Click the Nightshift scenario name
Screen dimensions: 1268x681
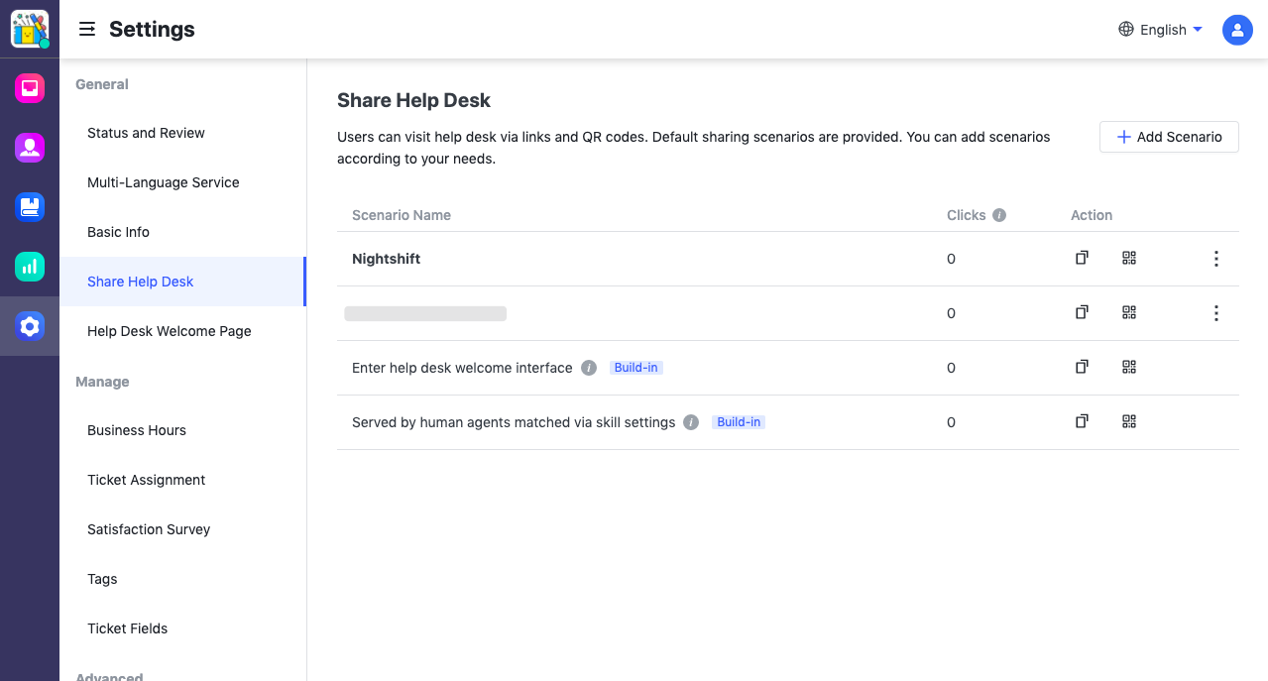click(387, 259)
